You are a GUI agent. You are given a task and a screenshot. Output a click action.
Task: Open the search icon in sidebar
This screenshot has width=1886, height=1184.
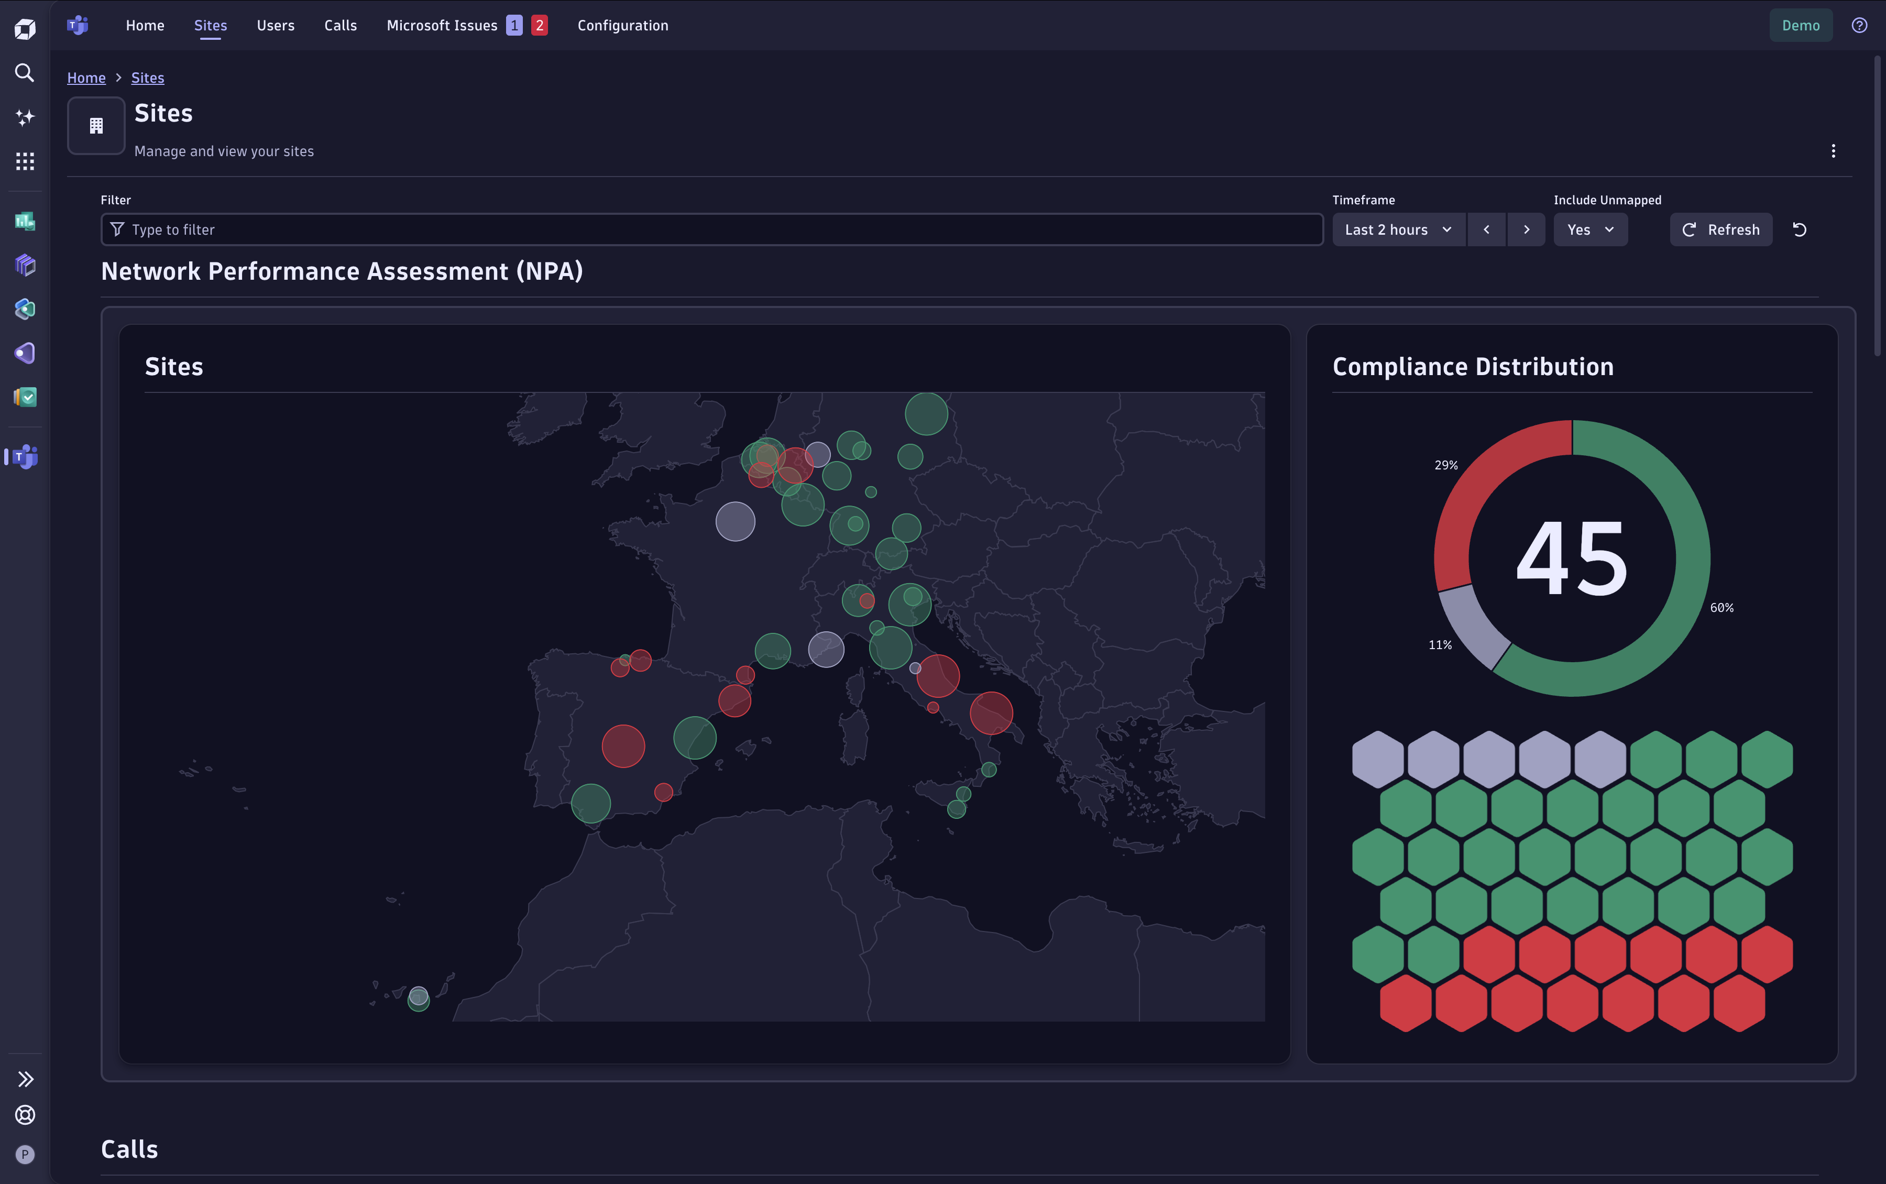25,73
